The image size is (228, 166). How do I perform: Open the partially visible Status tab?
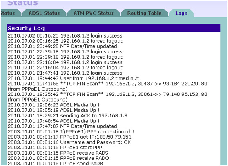point(11,13)
